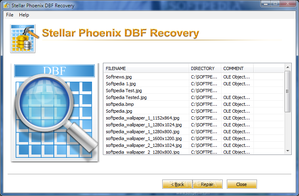Viewport: 299px width, 196px height.
Task: Click the scrollbar up arrow in file list
Action: 288,67
